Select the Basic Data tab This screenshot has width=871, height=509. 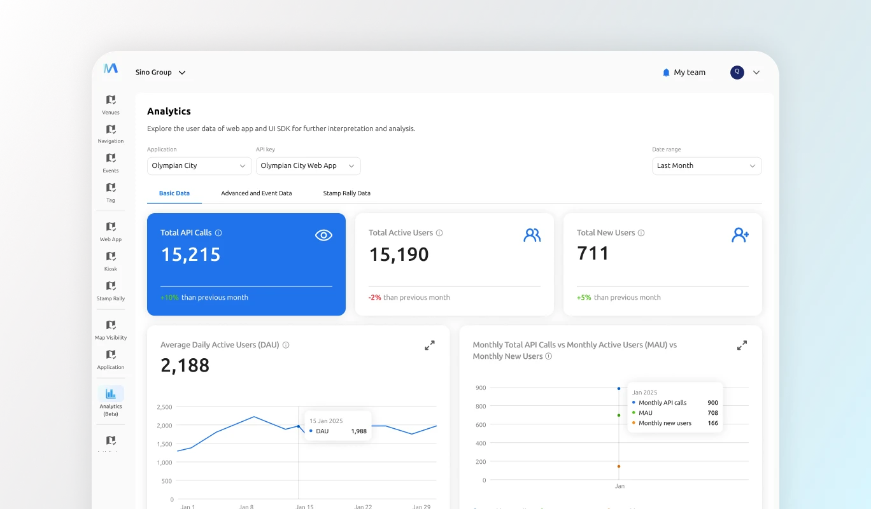174,193
